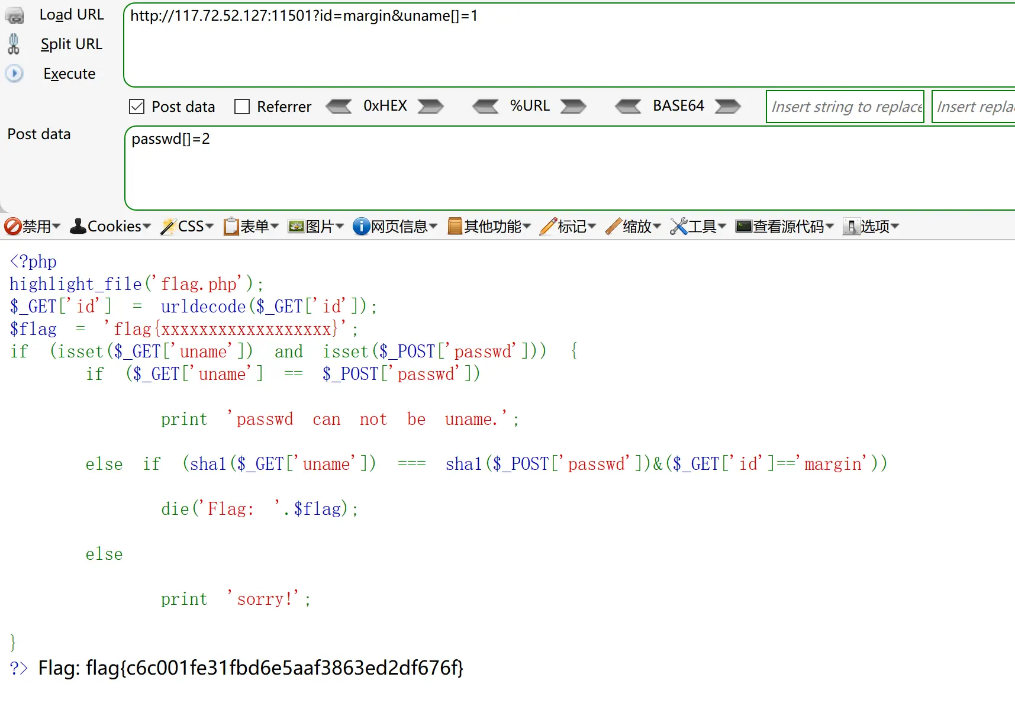This screenshot has height=719, width=1015.
Task: Click the right arrow after %URL
Action: tap(573, 107)
